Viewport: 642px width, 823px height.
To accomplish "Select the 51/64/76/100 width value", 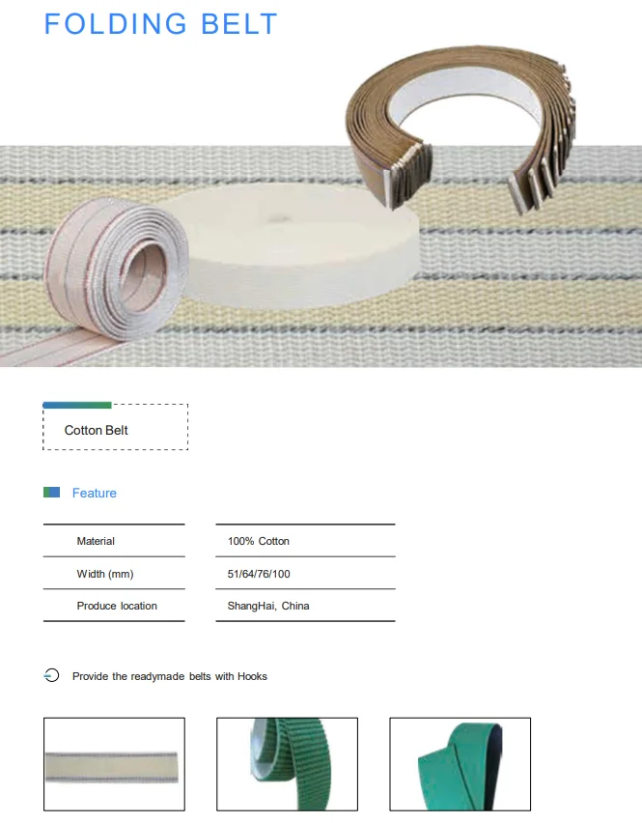I will (x=259, y=574).
